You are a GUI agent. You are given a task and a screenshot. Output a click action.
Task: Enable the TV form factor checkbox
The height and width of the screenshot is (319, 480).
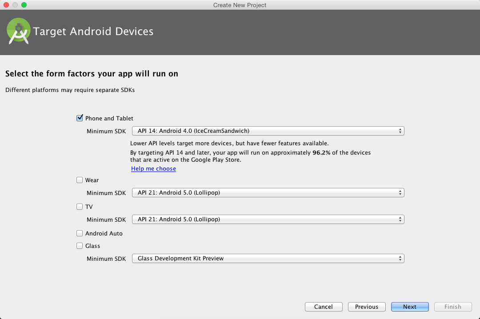pyautogui.click(x=80, y=207)
